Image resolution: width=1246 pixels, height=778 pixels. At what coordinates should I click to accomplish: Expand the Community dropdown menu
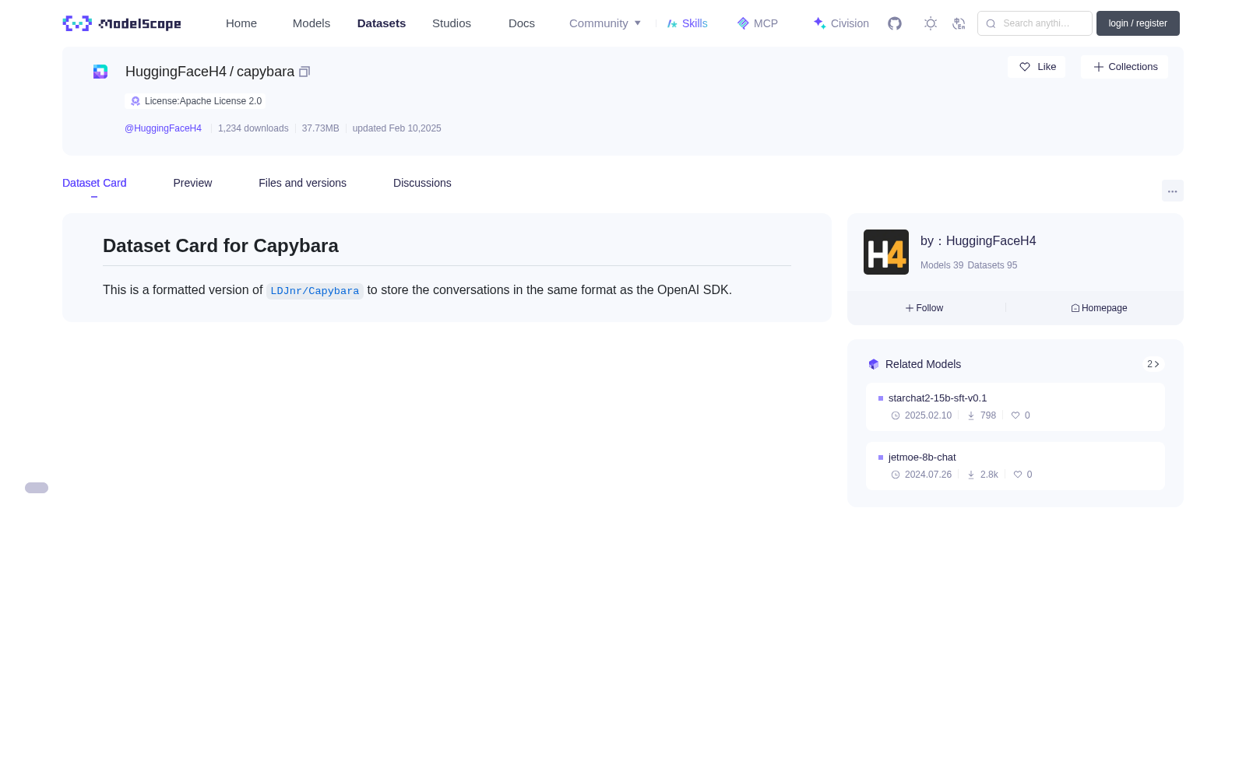point(605,23)
